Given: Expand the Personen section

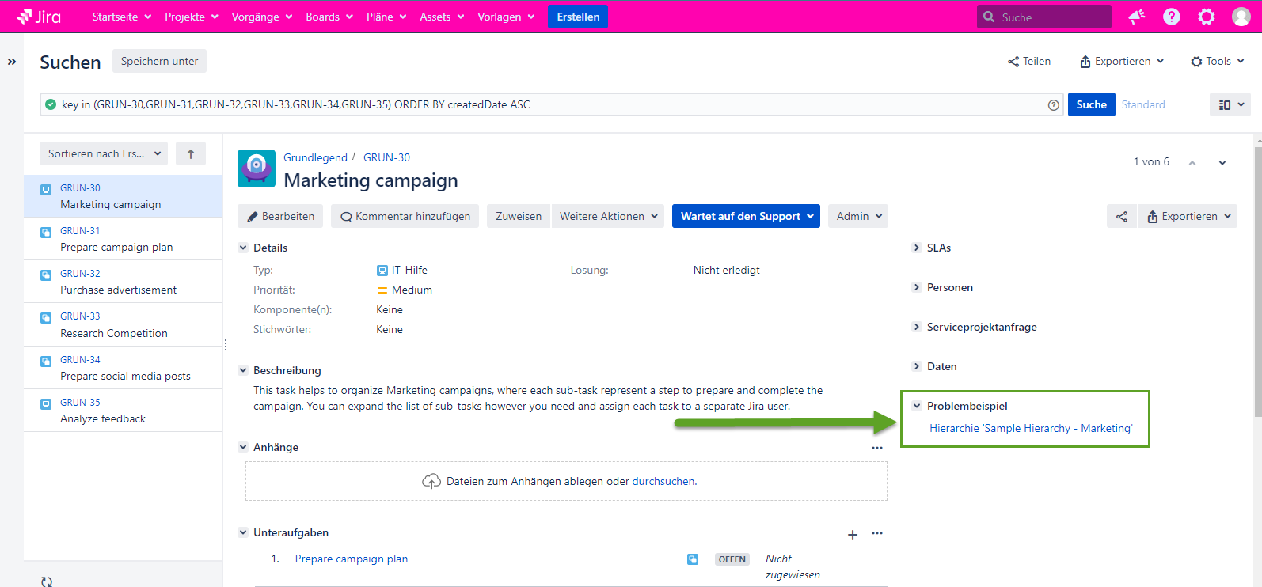Looking at the screenshot, I should click(x=917, y=287).
